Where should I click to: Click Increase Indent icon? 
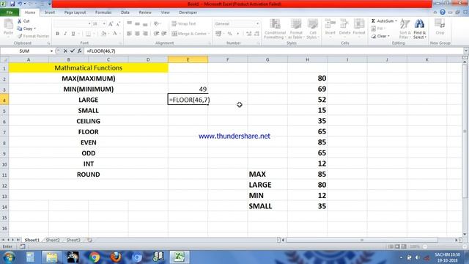164,34
